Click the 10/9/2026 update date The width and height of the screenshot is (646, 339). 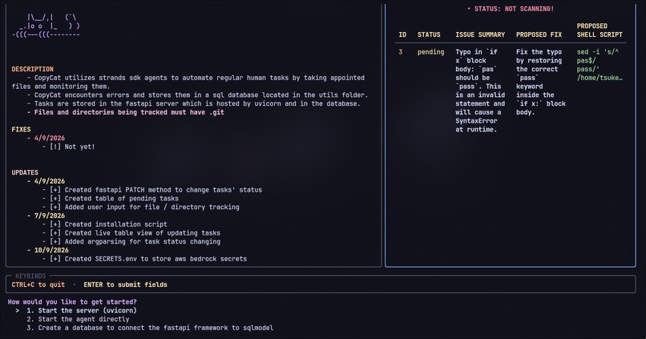tap(51, 250)
